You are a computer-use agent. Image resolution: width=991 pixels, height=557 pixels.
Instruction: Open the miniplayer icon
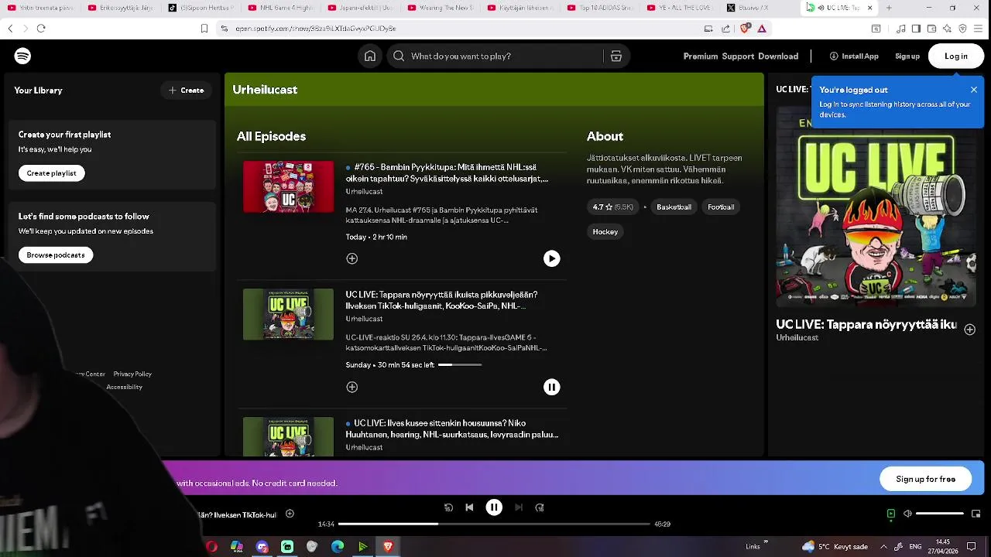[976, 514]
